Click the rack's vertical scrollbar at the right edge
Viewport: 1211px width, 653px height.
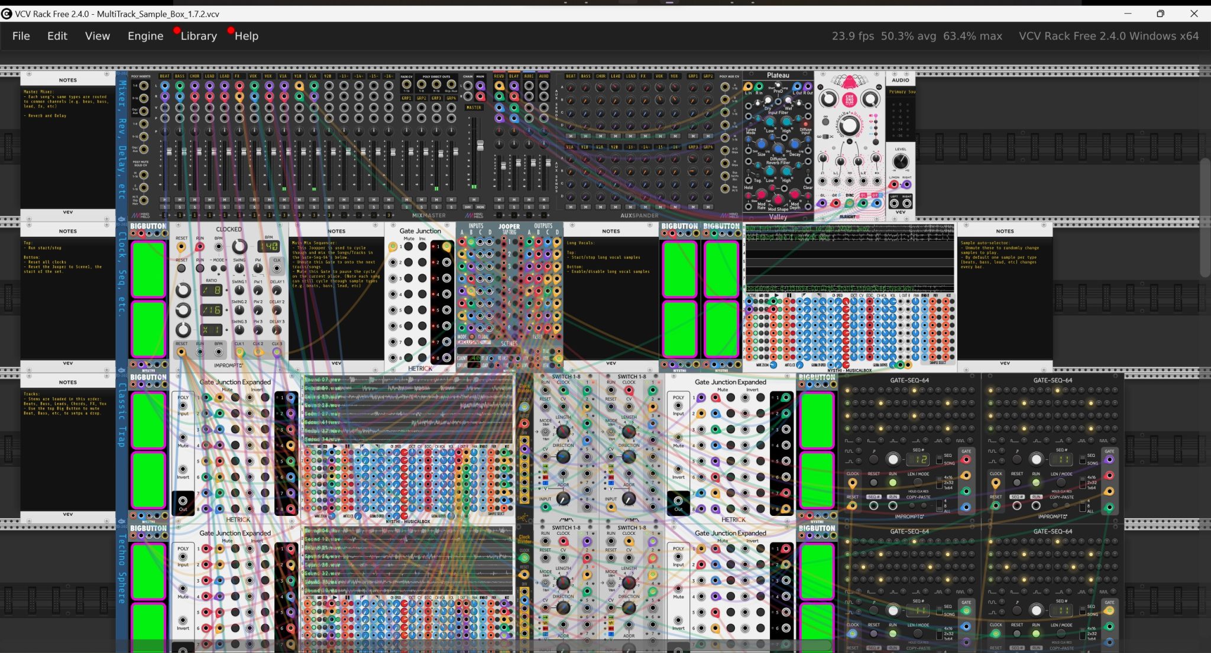tap(1205, 217)
